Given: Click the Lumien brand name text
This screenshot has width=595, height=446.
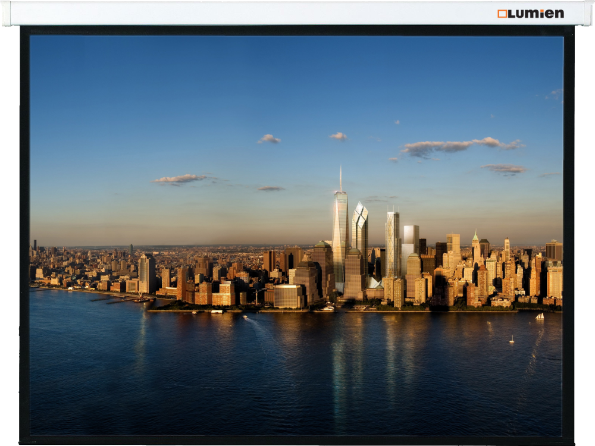Looking at the screenshot, I should (535, 14).
